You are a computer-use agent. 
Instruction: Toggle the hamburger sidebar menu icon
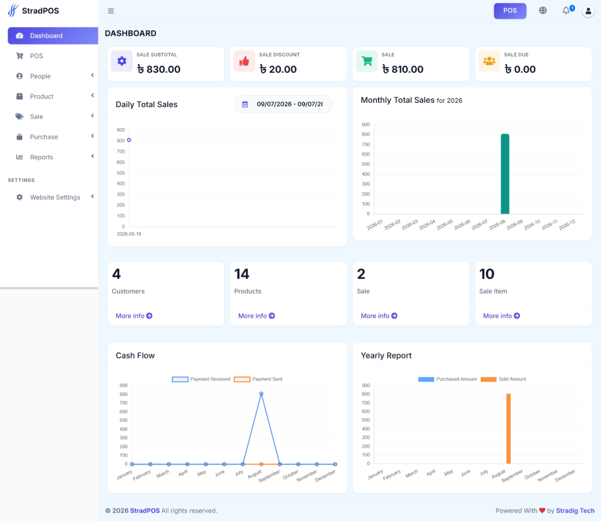(x=111, y=11)
